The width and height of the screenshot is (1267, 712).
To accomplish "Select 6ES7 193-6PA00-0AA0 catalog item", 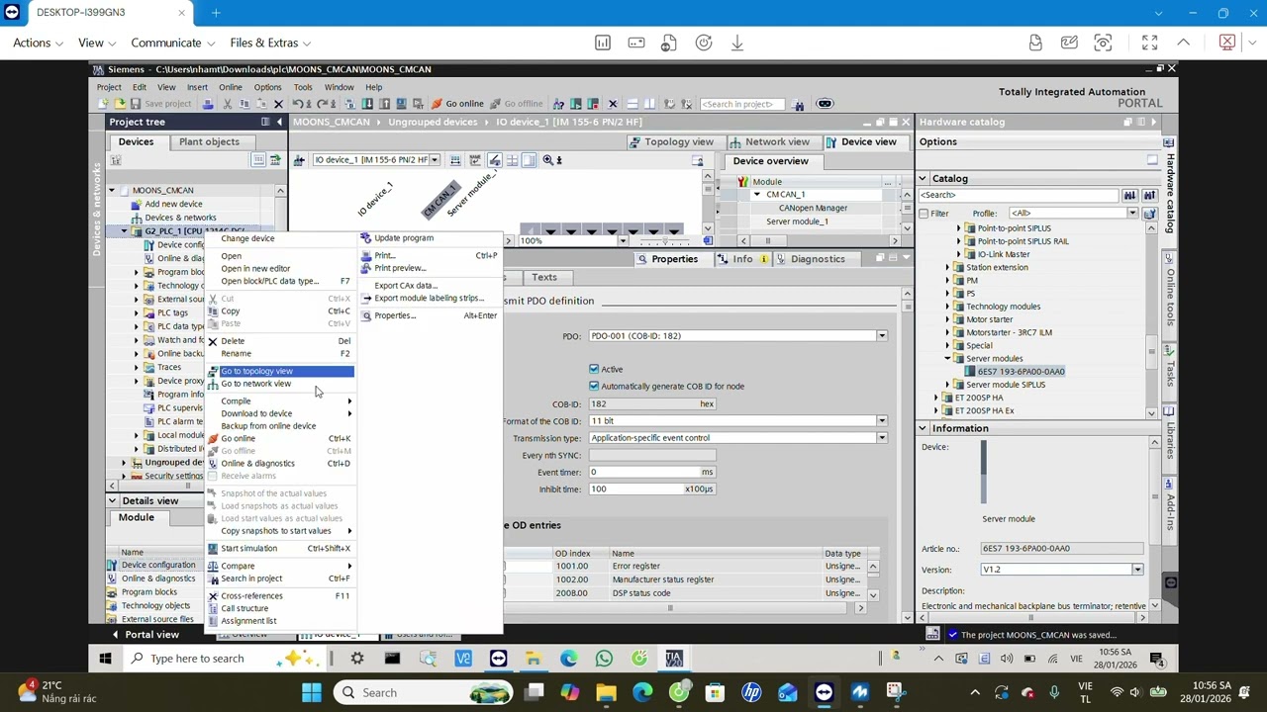I will pos(1022,372).
